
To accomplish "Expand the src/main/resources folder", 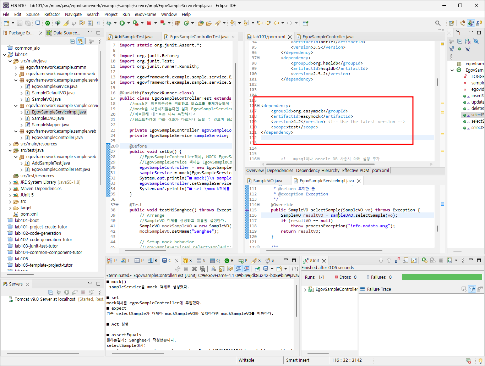I will 10,144.
